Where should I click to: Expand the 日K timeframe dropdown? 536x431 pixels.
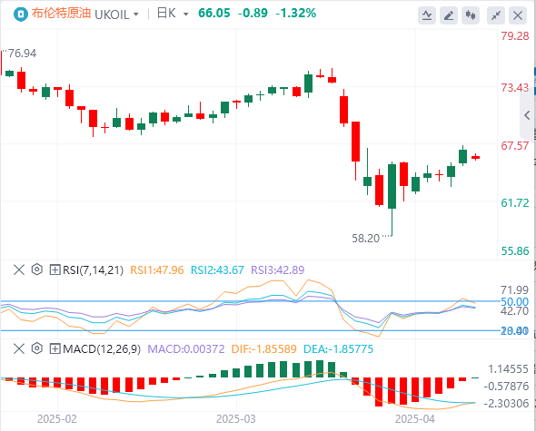click(x=186, y=15)
